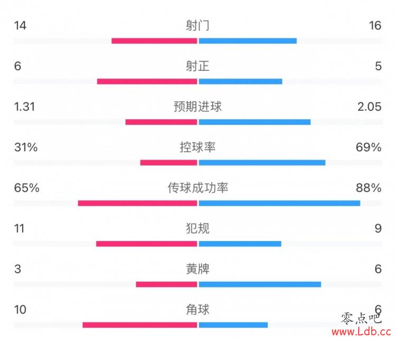Open the www.Ldb.cc watermark link

[361, 331]
